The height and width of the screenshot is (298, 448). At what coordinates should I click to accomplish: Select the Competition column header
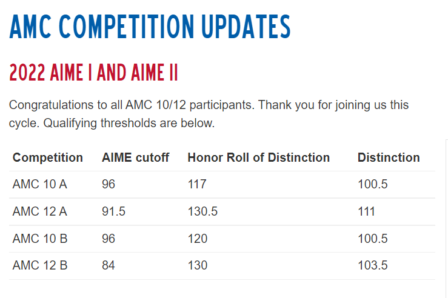pyautogui.click(x=48, y=157)
